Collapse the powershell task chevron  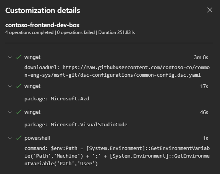pyautogui.click(x=10, y=138)
